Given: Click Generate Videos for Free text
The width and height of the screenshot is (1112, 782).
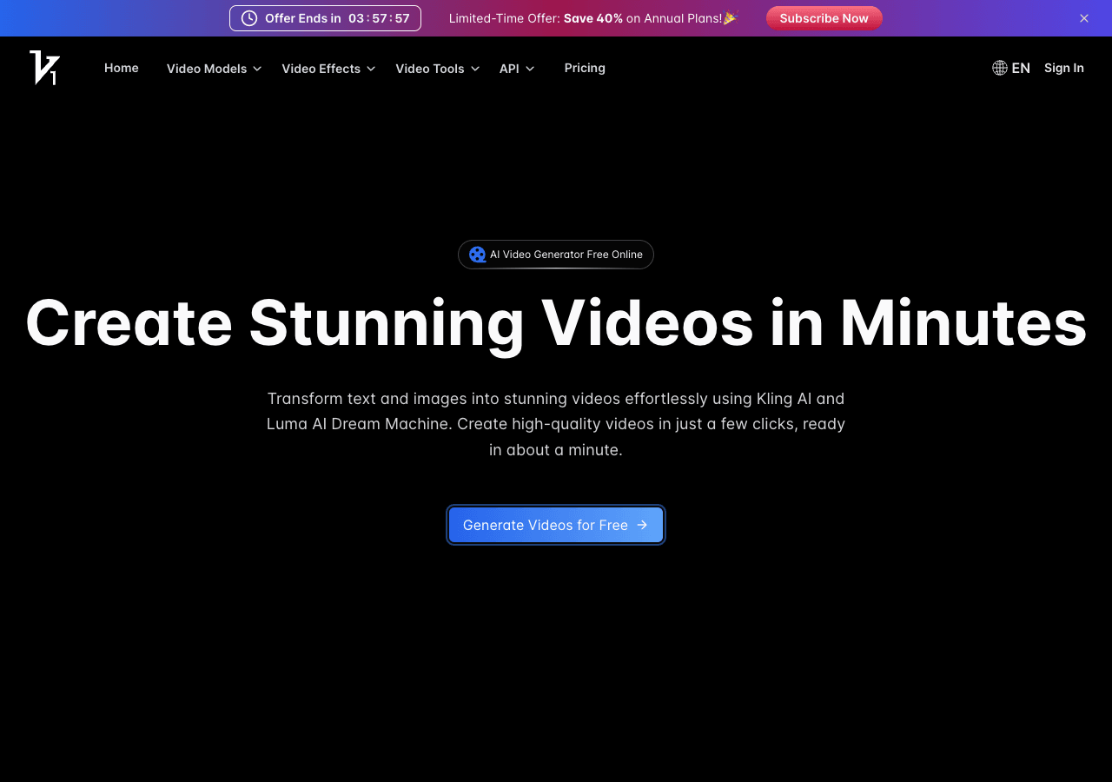Looking at the screenshot, I should click(x=546, y=525).
